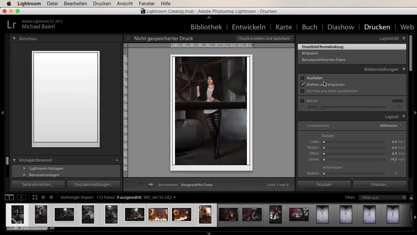Select Einzelbild/Kontaktabzug layout style
This screenshot has width=417, height=235.
pyautogui.click(x=352, y=47)
